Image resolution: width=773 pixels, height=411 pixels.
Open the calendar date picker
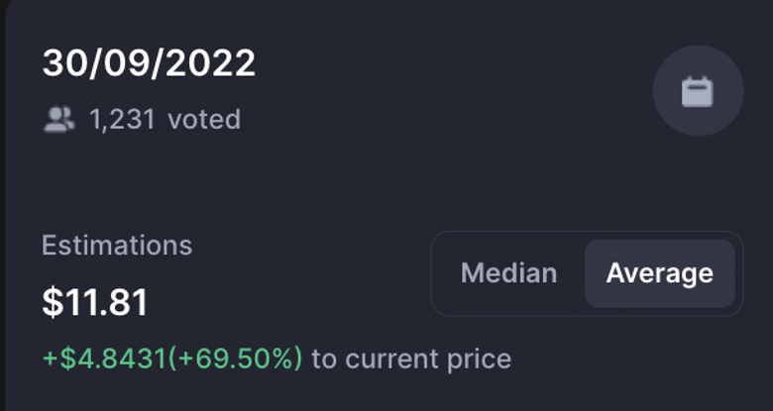point(698,92)
